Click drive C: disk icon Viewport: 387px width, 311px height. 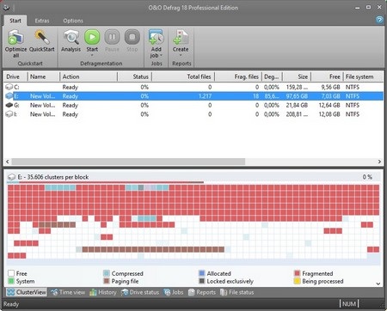(x=9, y=87)
